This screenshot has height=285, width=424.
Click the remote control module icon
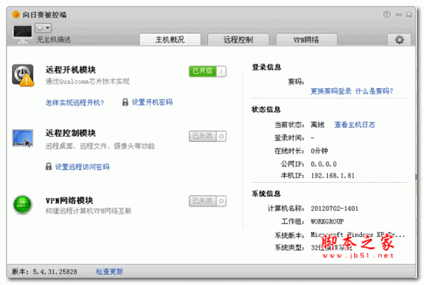coord(23,138)
